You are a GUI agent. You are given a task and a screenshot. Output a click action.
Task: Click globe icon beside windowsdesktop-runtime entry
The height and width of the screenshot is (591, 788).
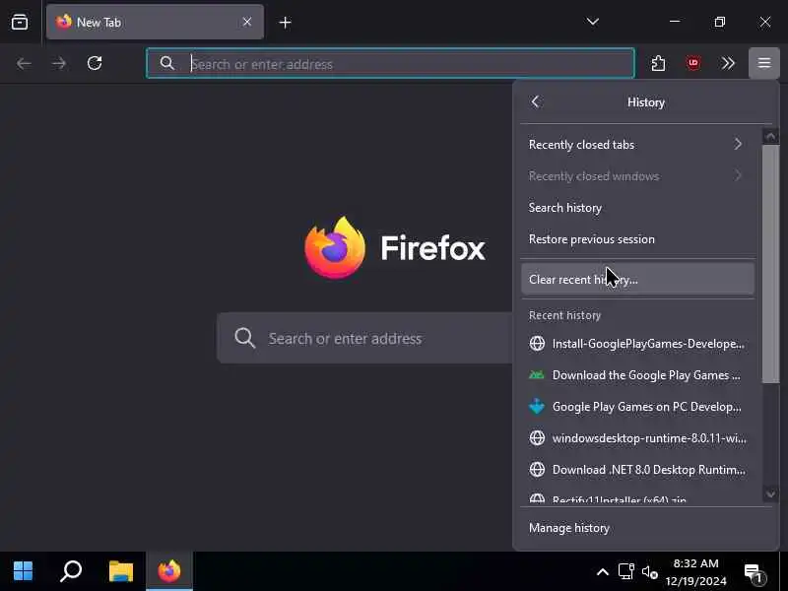point(537,438)
